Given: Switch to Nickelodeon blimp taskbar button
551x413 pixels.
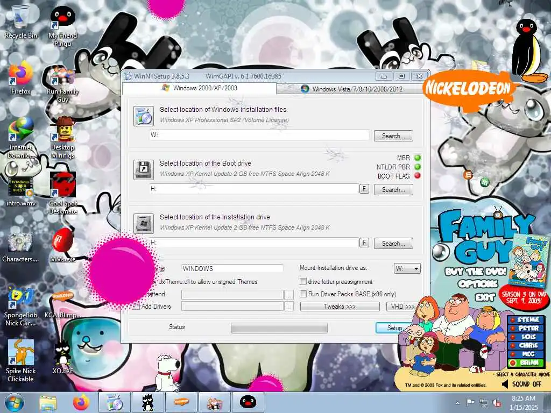Looking at the screenshot, I should click(181, 402).
